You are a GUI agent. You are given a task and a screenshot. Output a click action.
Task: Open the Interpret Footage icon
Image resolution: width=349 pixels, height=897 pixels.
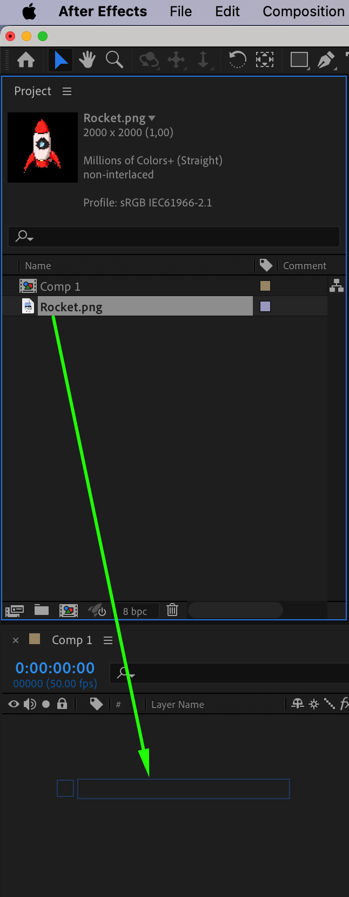tap(15, 611)
